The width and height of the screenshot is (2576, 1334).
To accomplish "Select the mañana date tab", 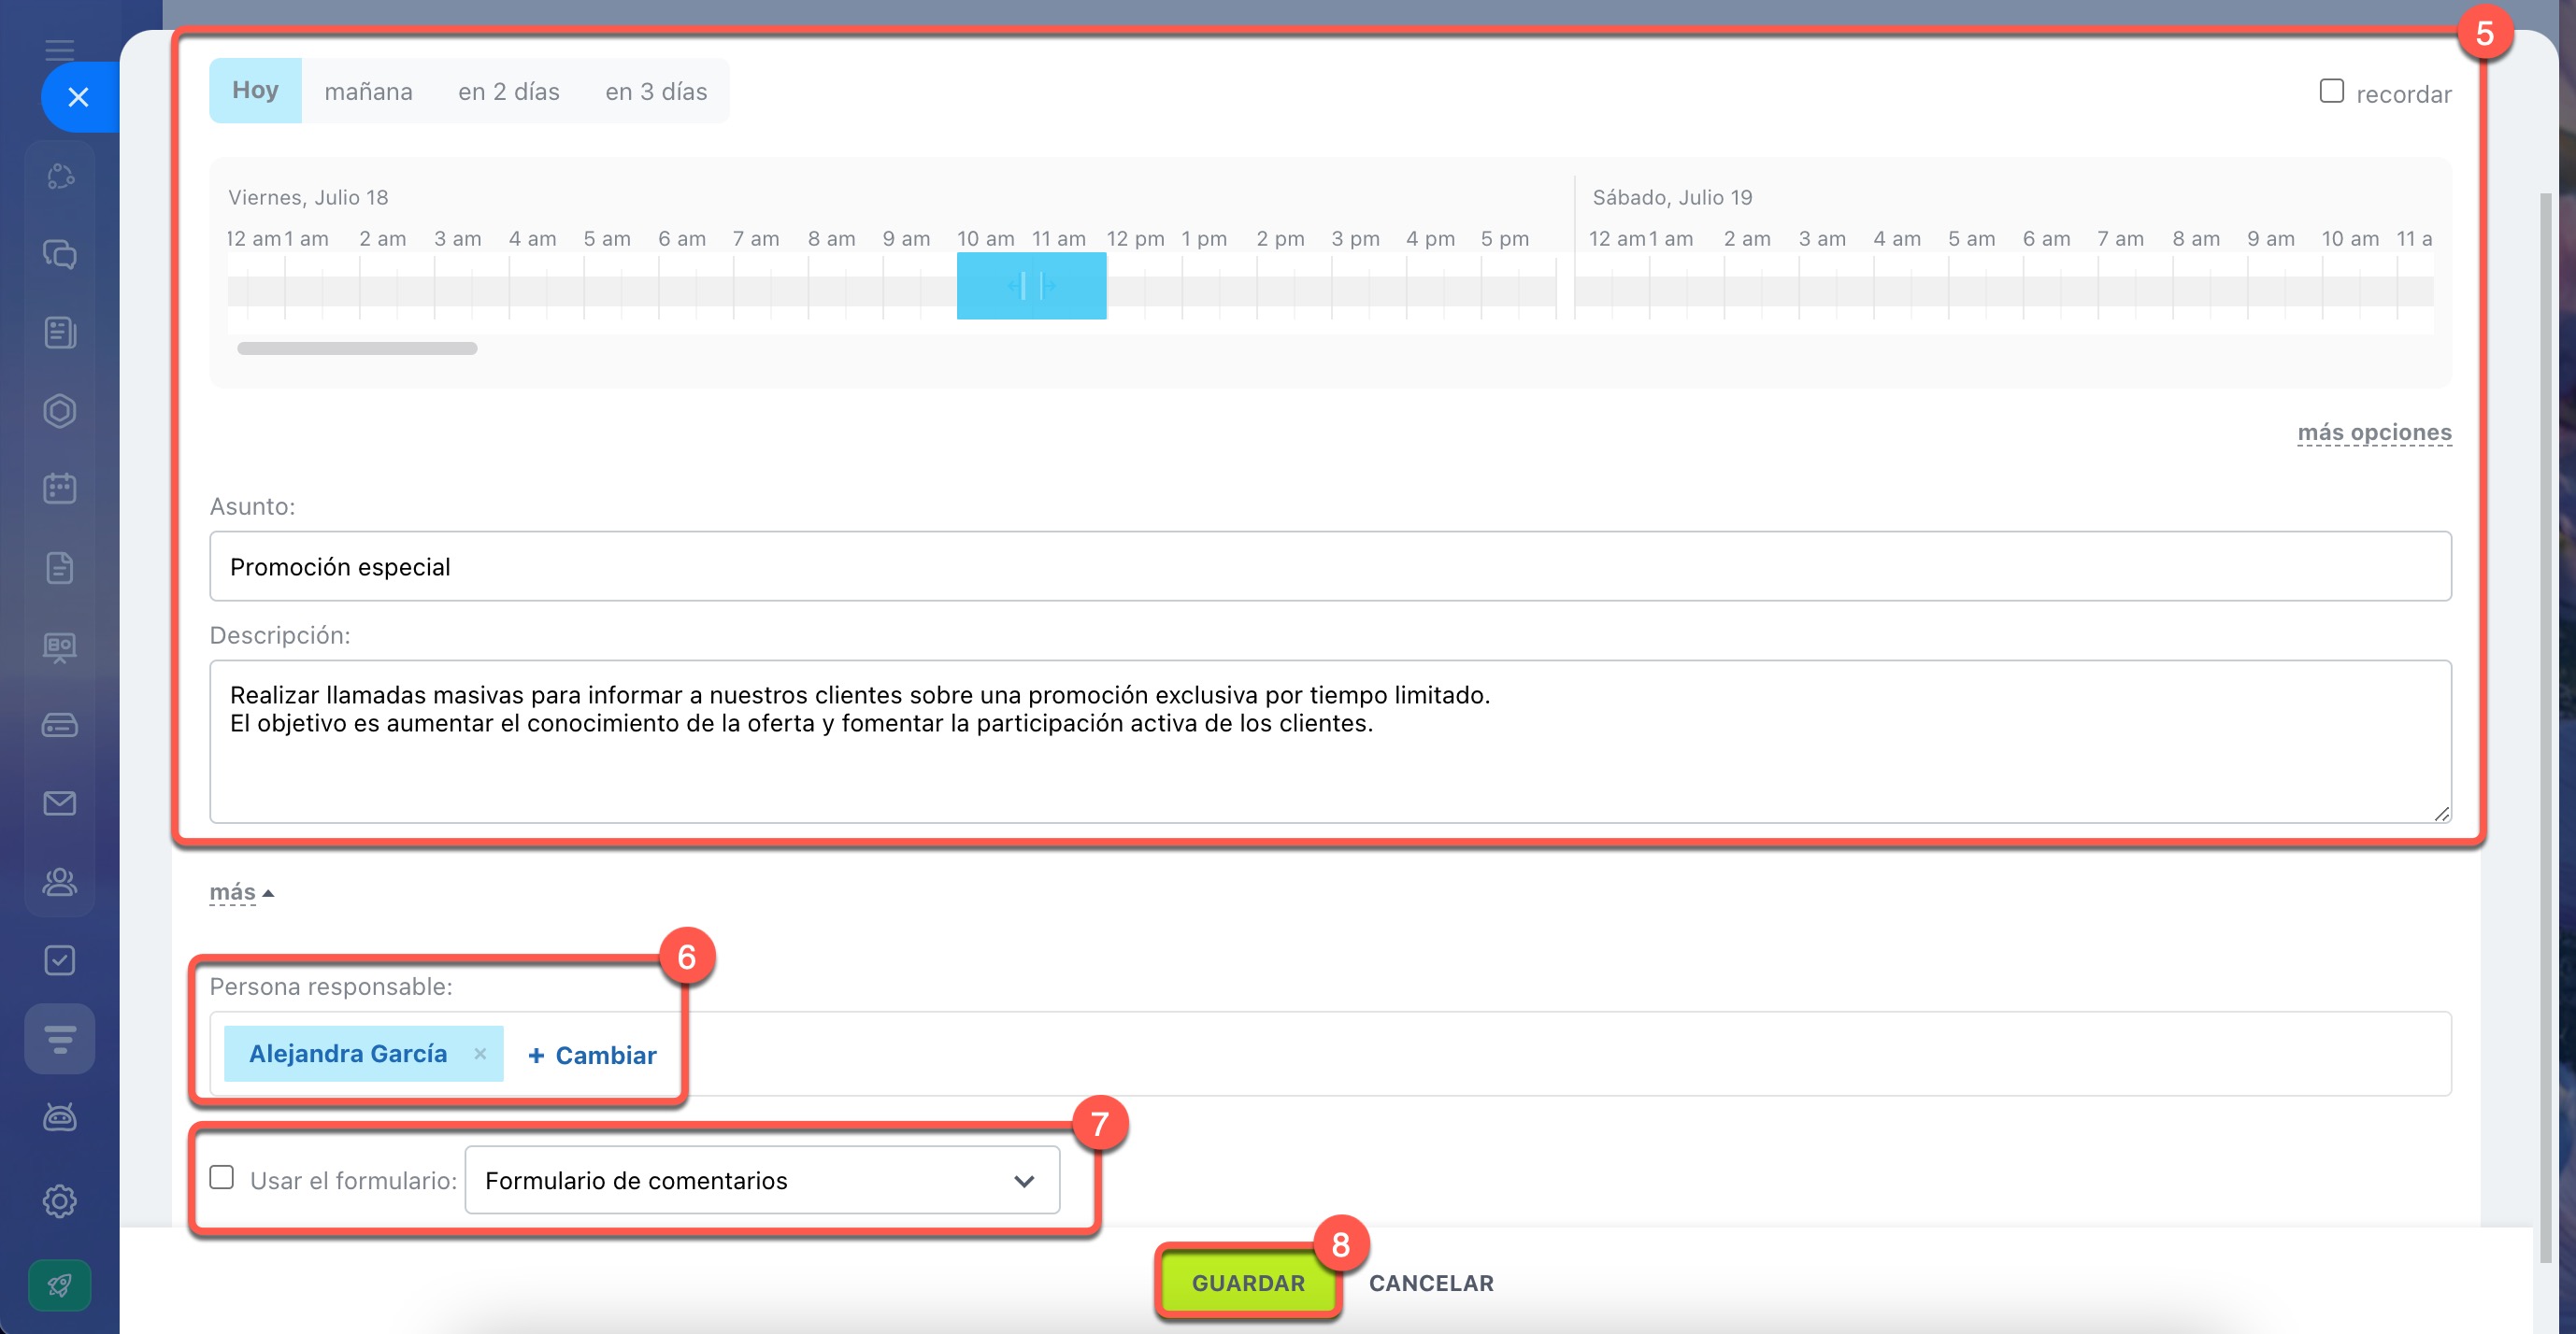I will tap(368, 91).
